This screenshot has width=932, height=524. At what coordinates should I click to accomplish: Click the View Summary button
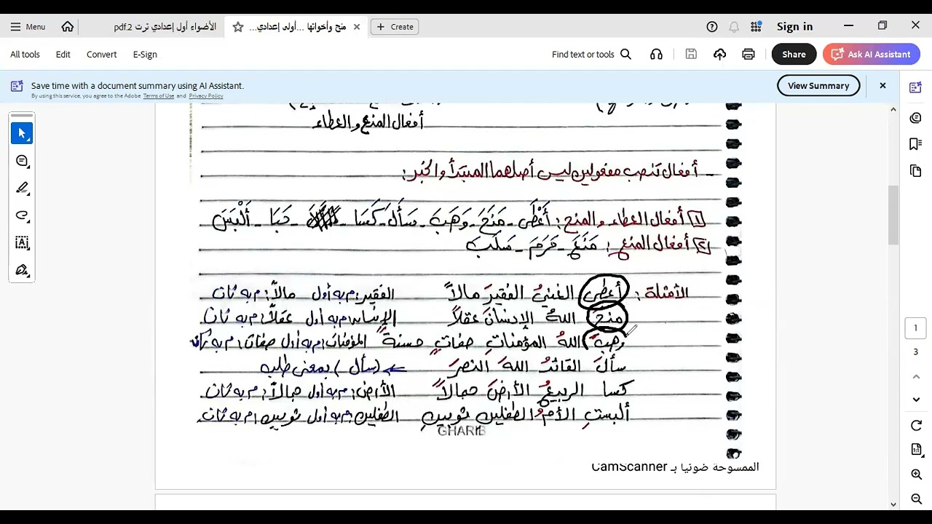tap(818, 86)
